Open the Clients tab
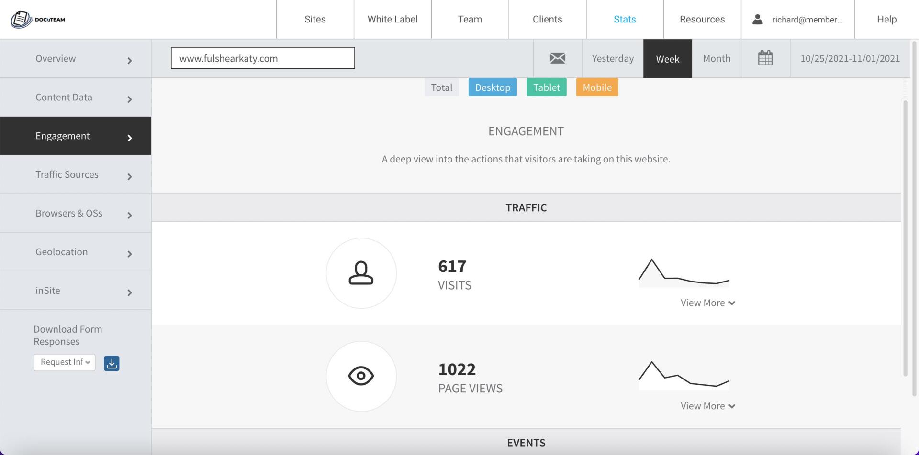Screen dimensions: 919x455 [x=547, y=20]
